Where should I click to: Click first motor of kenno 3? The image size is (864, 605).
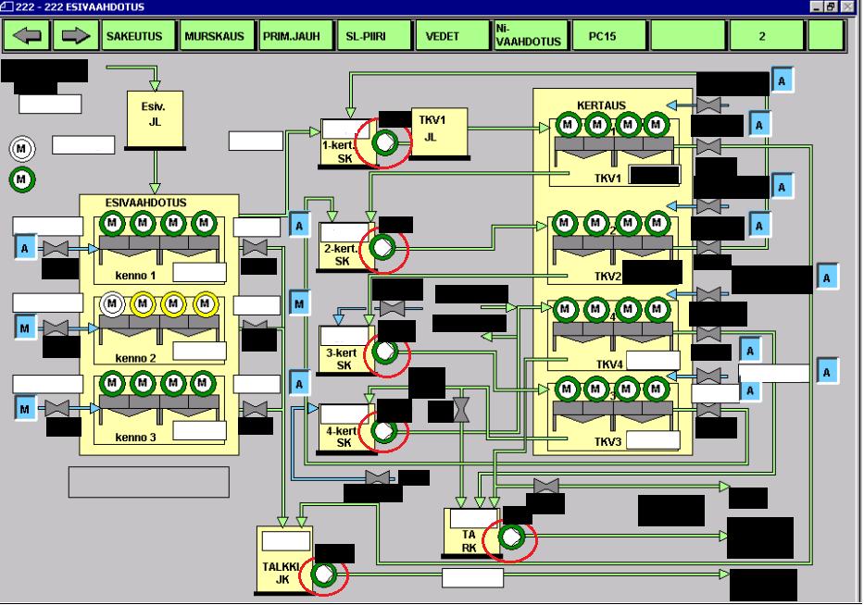click(x=112, y=383)
